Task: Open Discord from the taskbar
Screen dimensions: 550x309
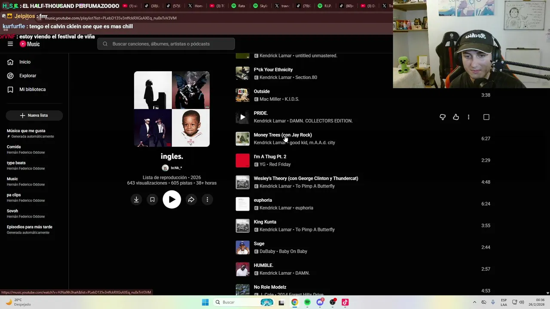Action: click(320, 302)
